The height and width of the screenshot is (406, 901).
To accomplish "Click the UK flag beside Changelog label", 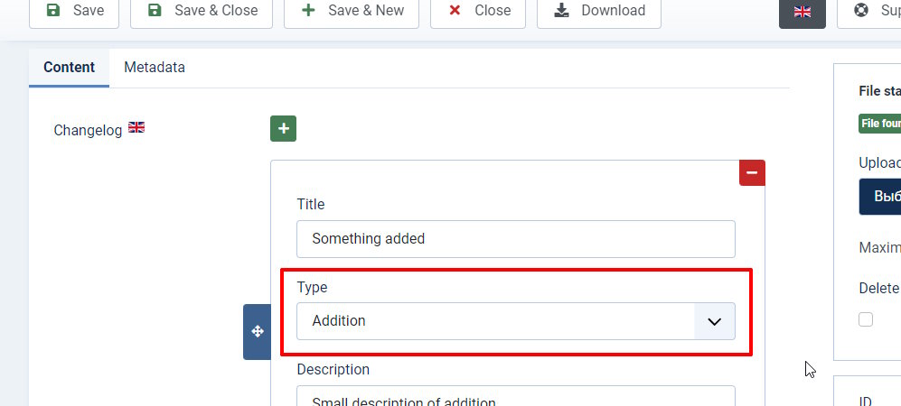I will point(136,127).
